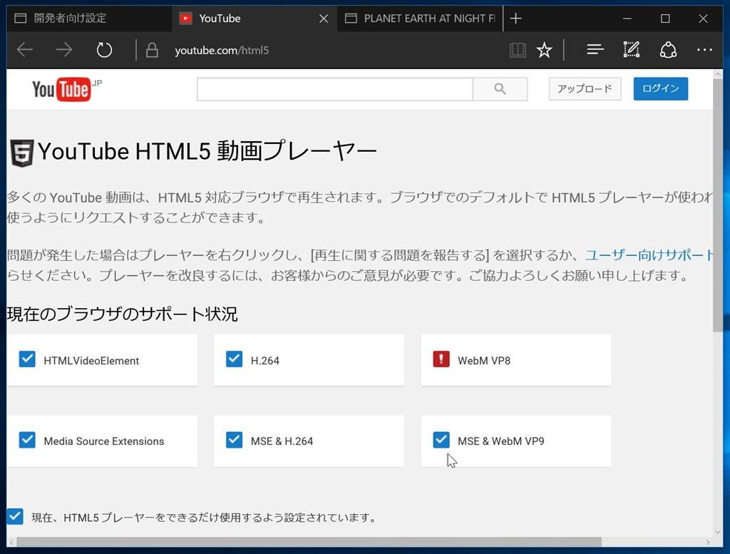Image resolution: width=730 pixels, height=554 pixels.
Task: Click the HTMLVideoElement checkmark box
Action: point(27,359)
